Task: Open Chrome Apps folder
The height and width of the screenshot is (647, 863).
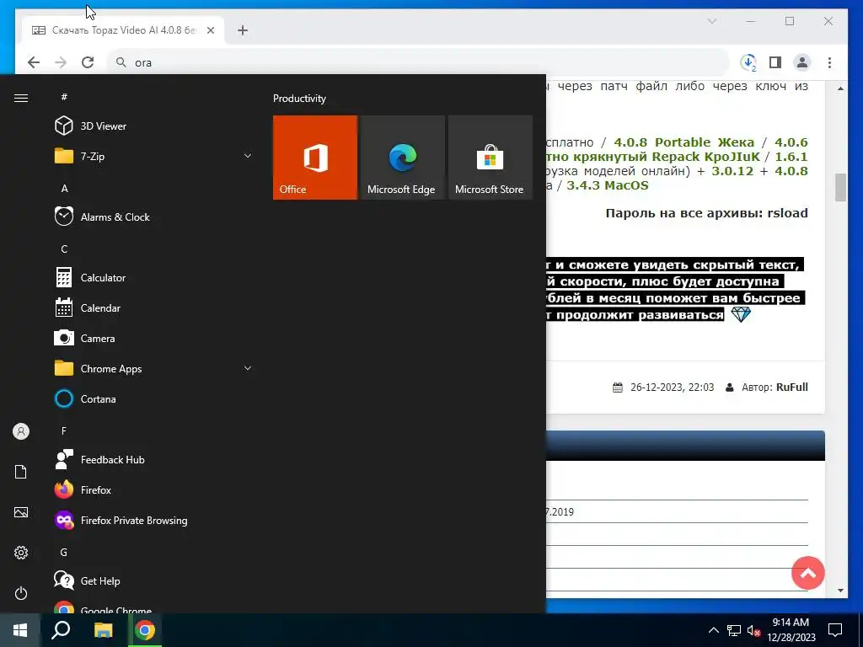Action: (153, 369)
